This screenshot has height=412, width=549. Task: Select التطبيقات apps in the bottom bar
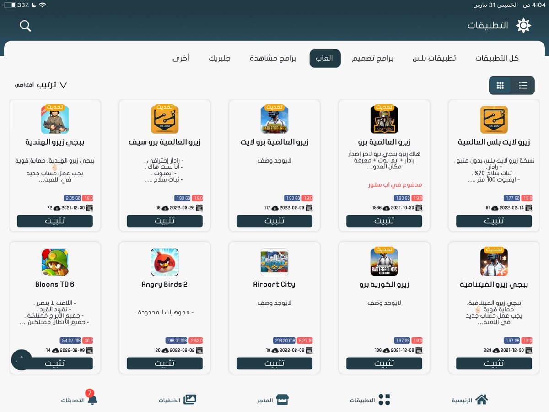tap(370, 400)
